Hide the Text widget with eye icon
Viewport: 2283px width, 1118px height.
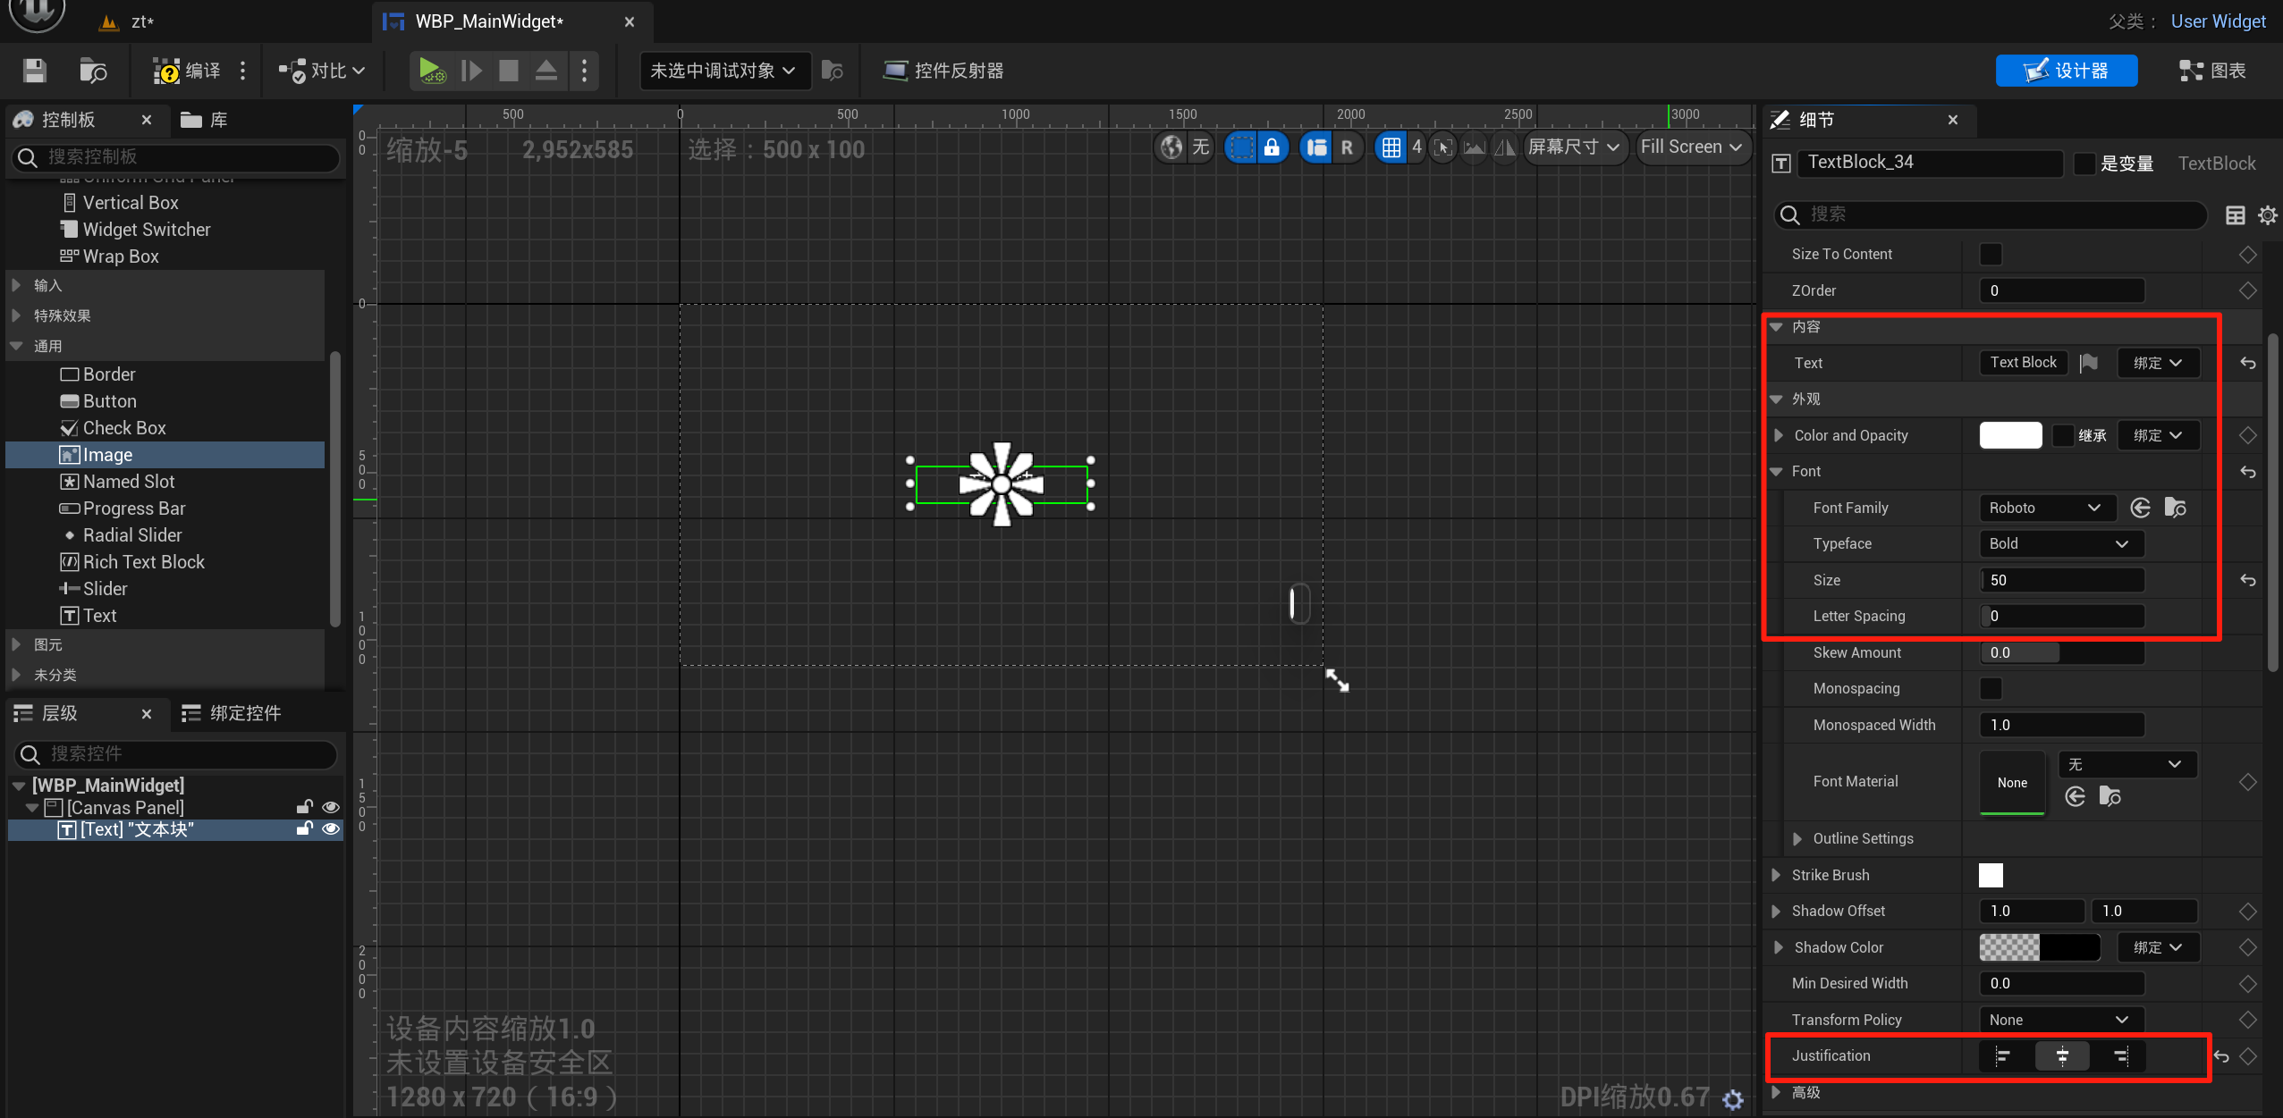pos(330,829)
